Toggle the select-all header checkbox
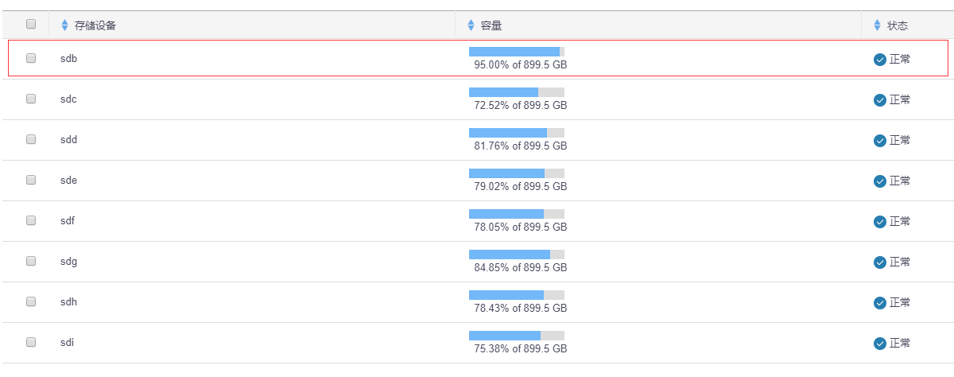This screenshot has height=377, width=954. [x=31, y=25]
